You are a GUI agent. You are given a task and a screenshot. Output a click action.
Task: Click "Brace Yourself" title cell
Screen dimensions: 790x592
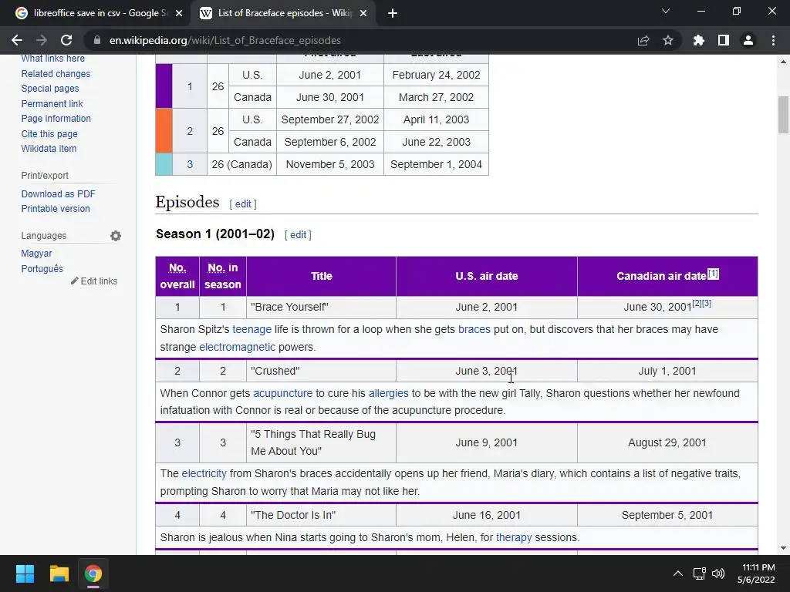coord(321,307)
